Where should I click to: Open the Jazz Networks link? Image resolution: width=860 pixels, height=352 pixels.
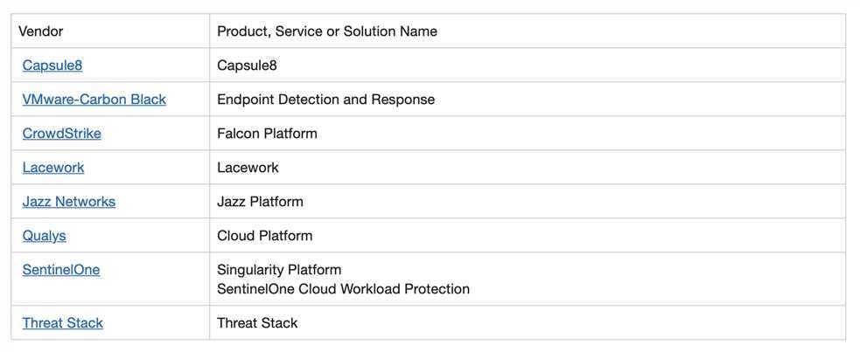68,202
